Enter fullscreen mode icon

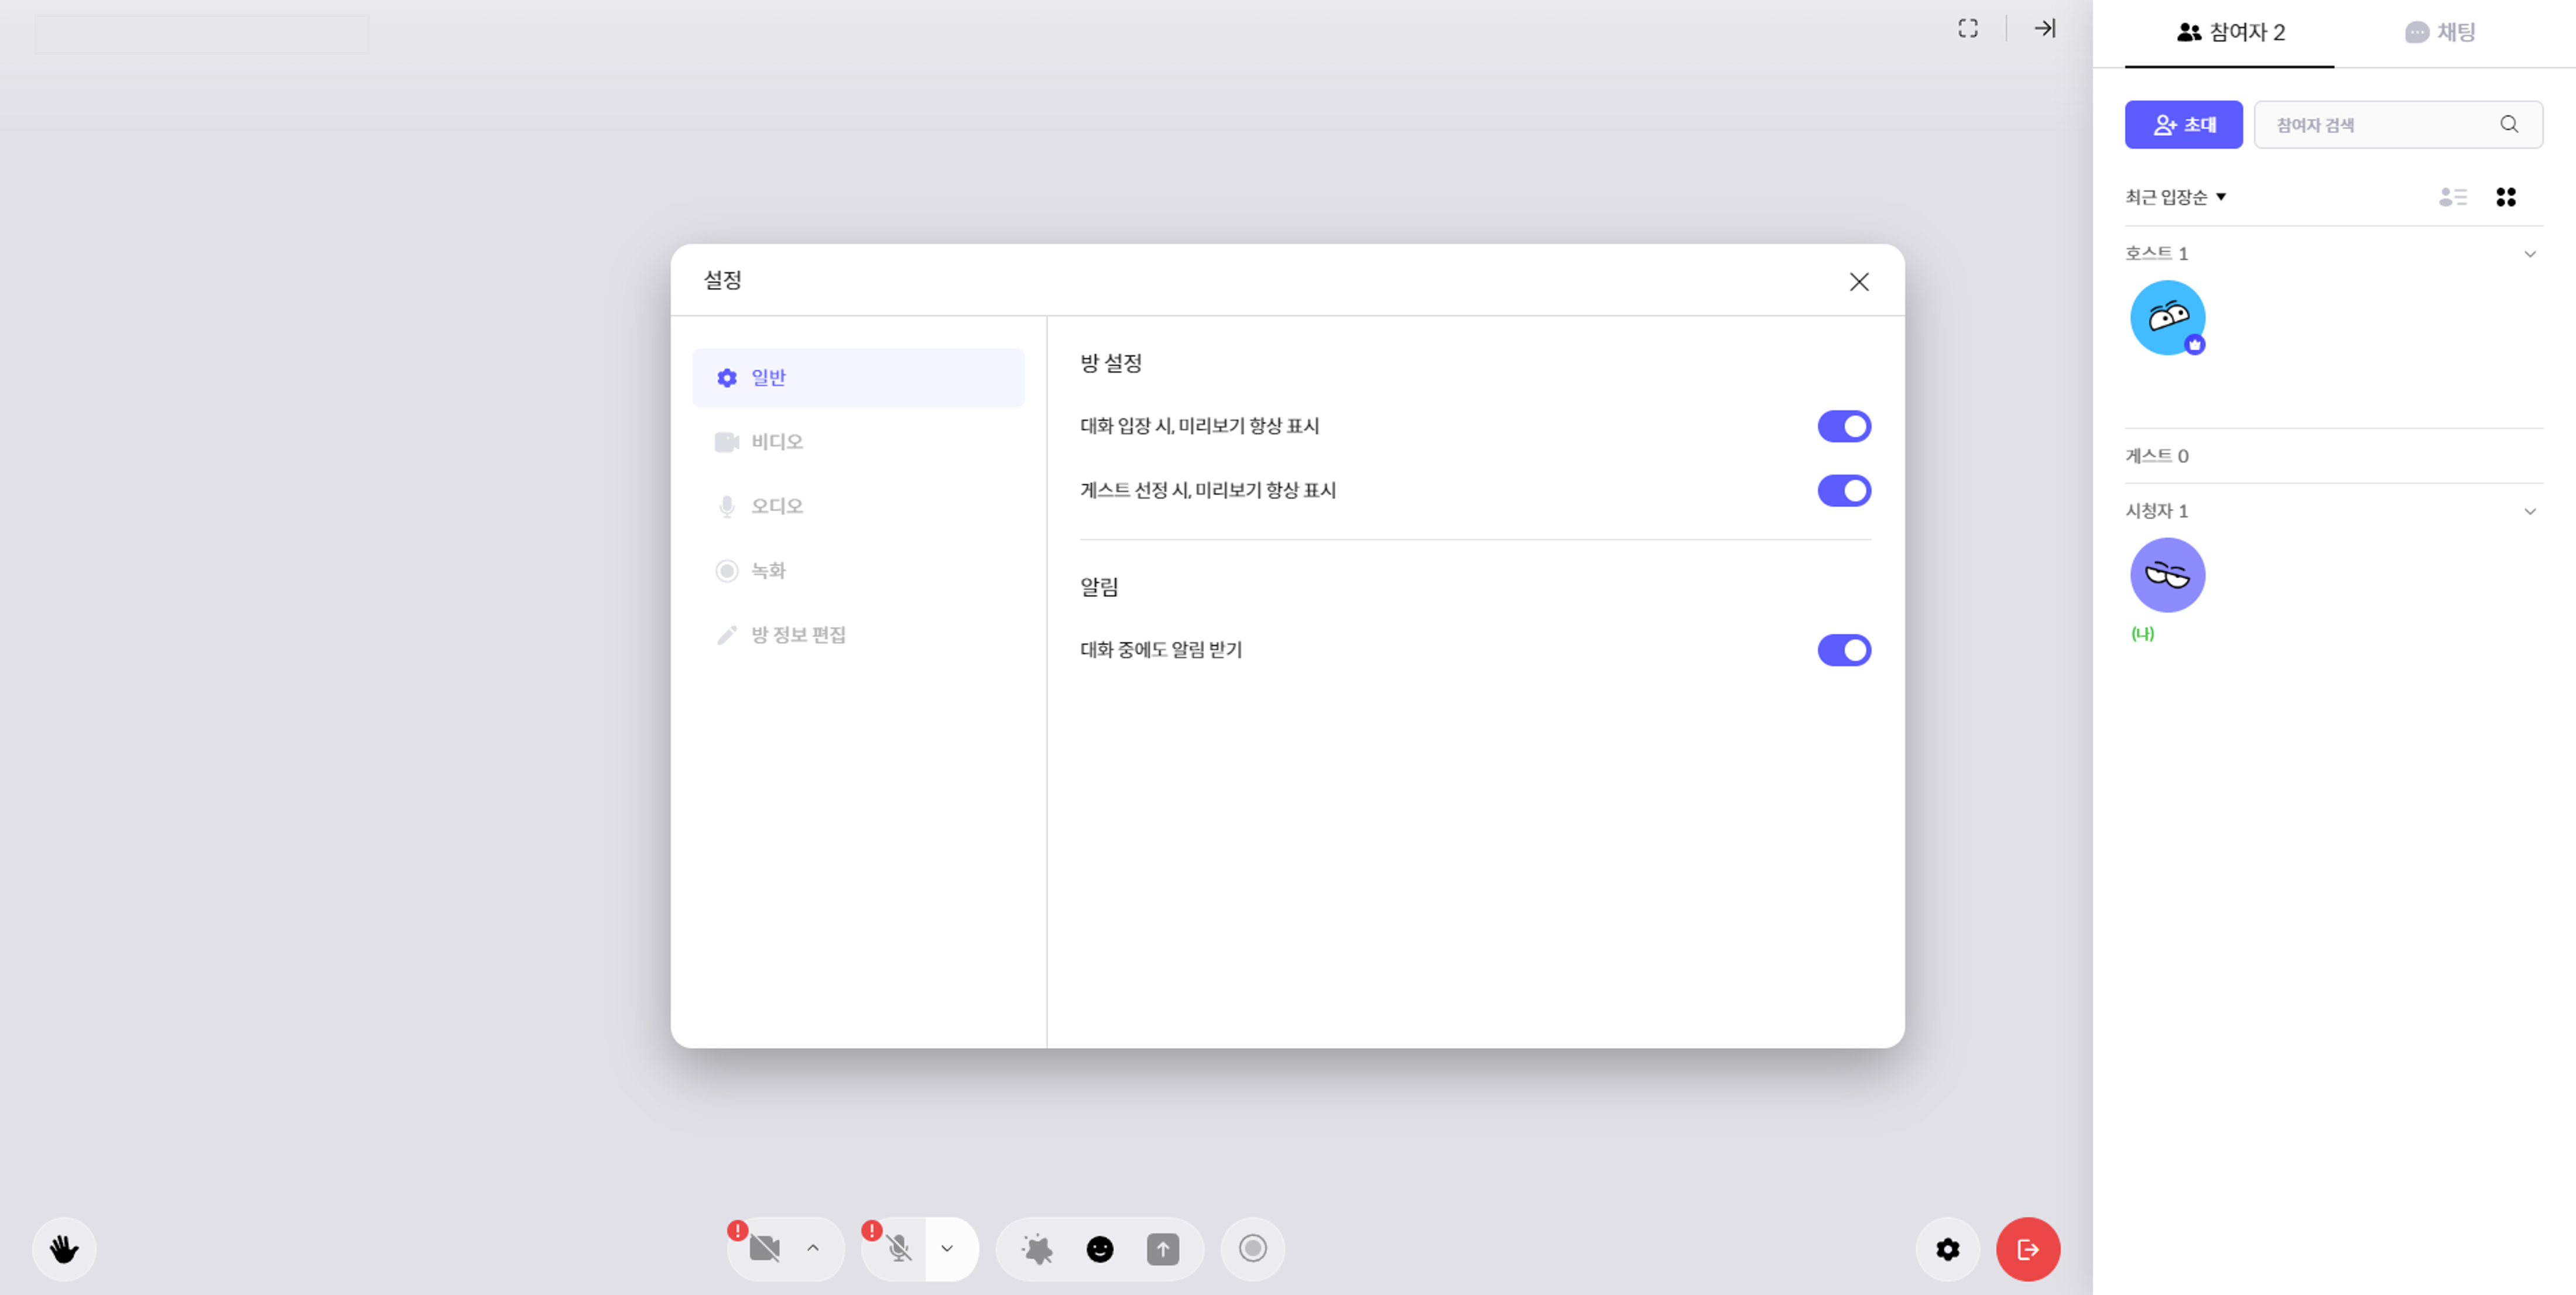[1967, 29]
